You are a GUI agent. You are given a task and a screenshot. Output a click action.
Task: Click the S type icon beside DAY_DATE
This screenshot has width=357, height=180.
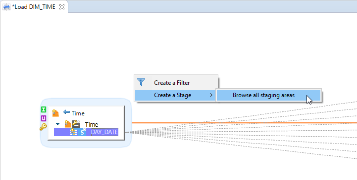coord(83,132)
